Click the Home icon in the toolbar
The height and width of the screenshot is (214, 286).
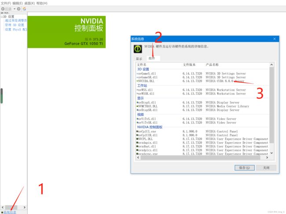(x=24, y=9)
